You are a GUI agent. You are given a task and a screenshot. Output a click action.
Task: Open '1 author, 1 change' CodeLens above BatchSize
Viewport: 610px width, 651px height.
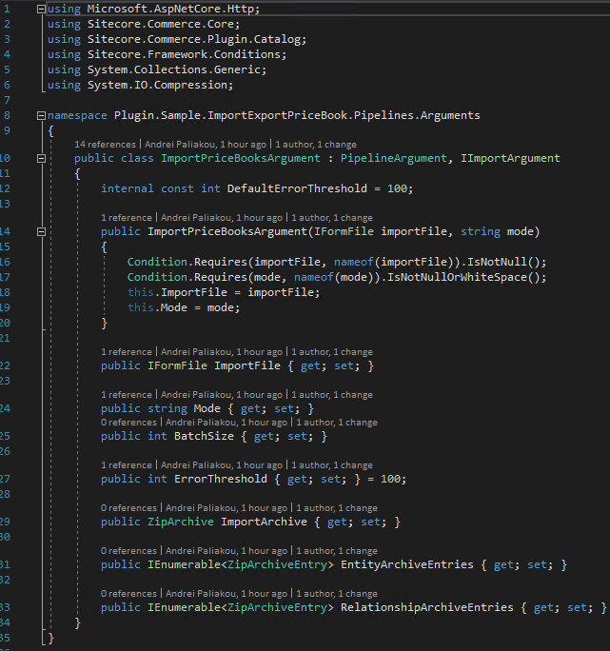[x=337, y=423]
